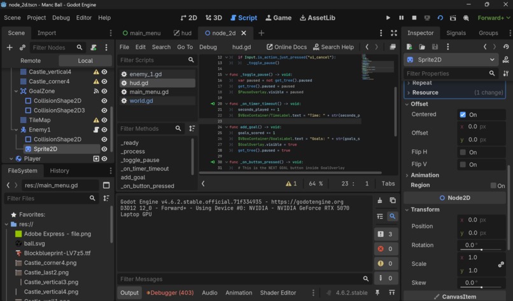Attach a script to the selected node
The image size is (513, 301).
[94, 48]
